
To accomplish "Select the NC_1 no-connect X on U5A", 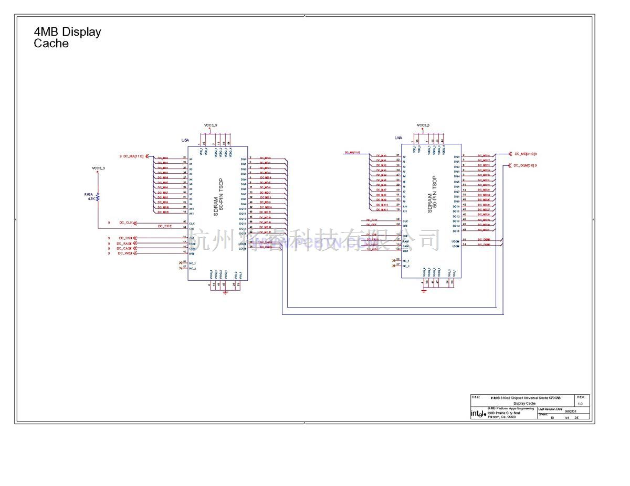I will coord(181,262).
